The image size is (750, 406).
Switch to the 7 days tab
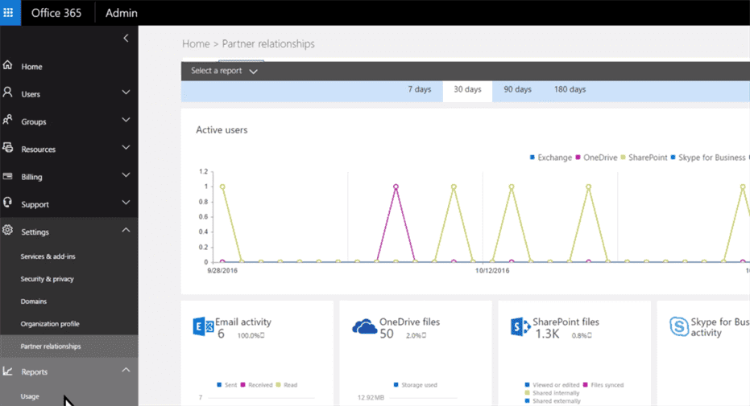tap(420, 90)
